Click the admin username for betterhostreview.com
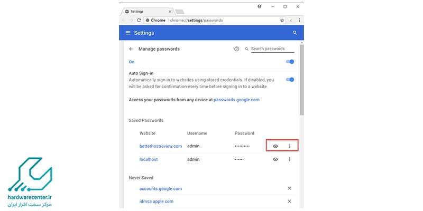The width and height of the screenshot is (423, 211). click(x=194, y=146)
